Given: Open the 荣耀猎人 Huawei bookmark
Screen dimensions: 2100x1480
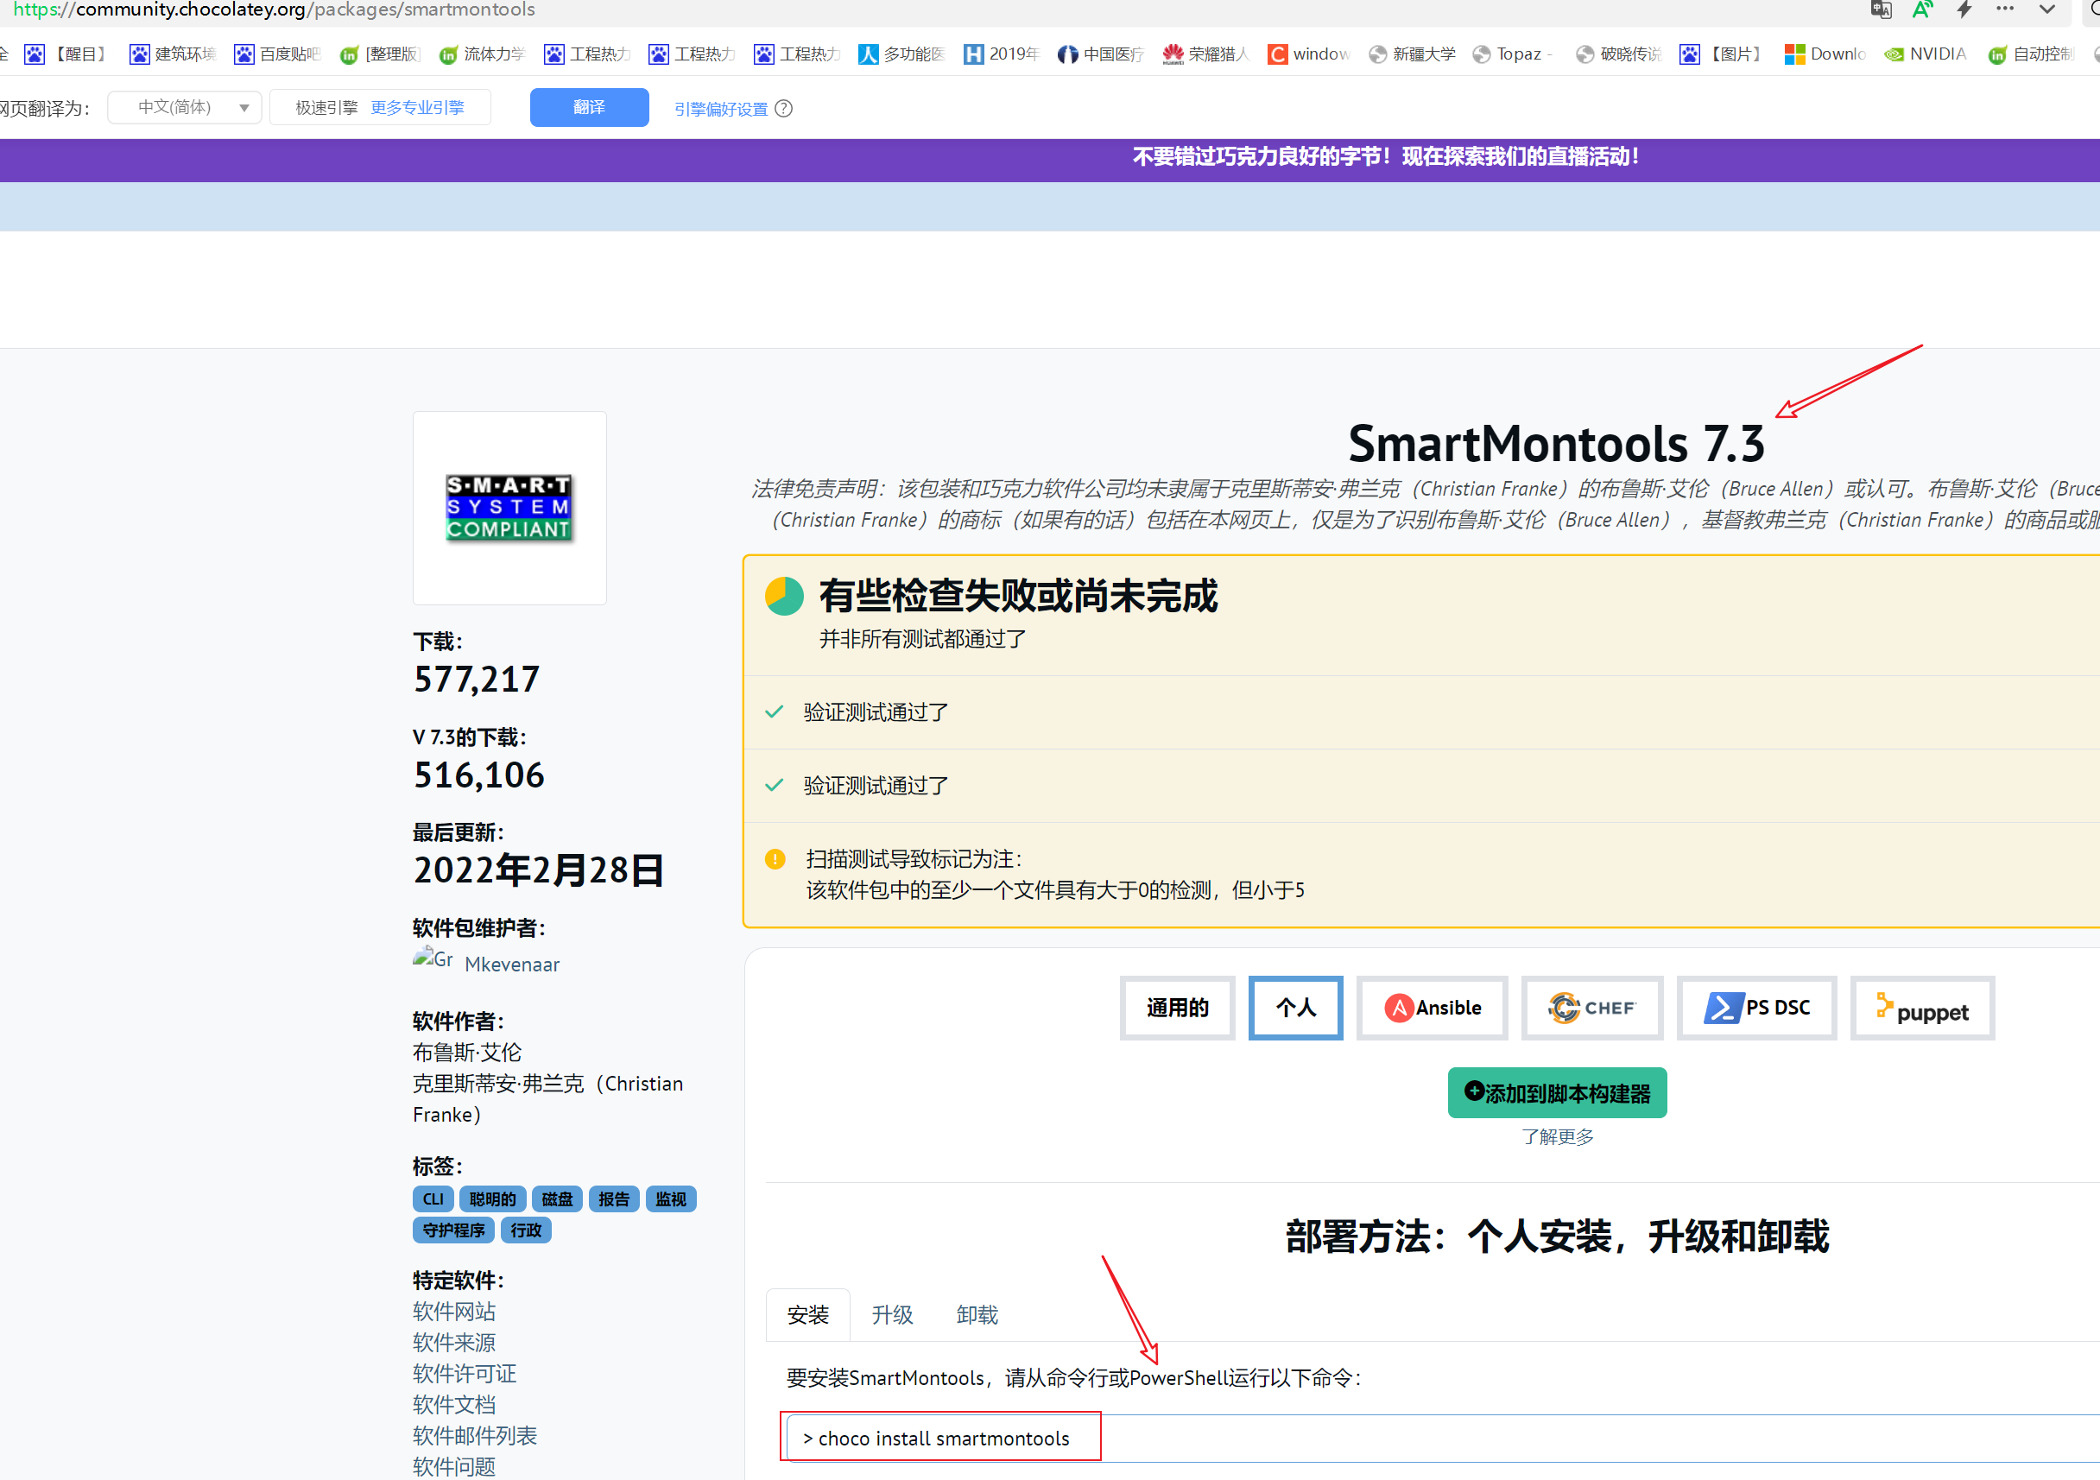Looking at the screenshot, I should coord(1205,54).
